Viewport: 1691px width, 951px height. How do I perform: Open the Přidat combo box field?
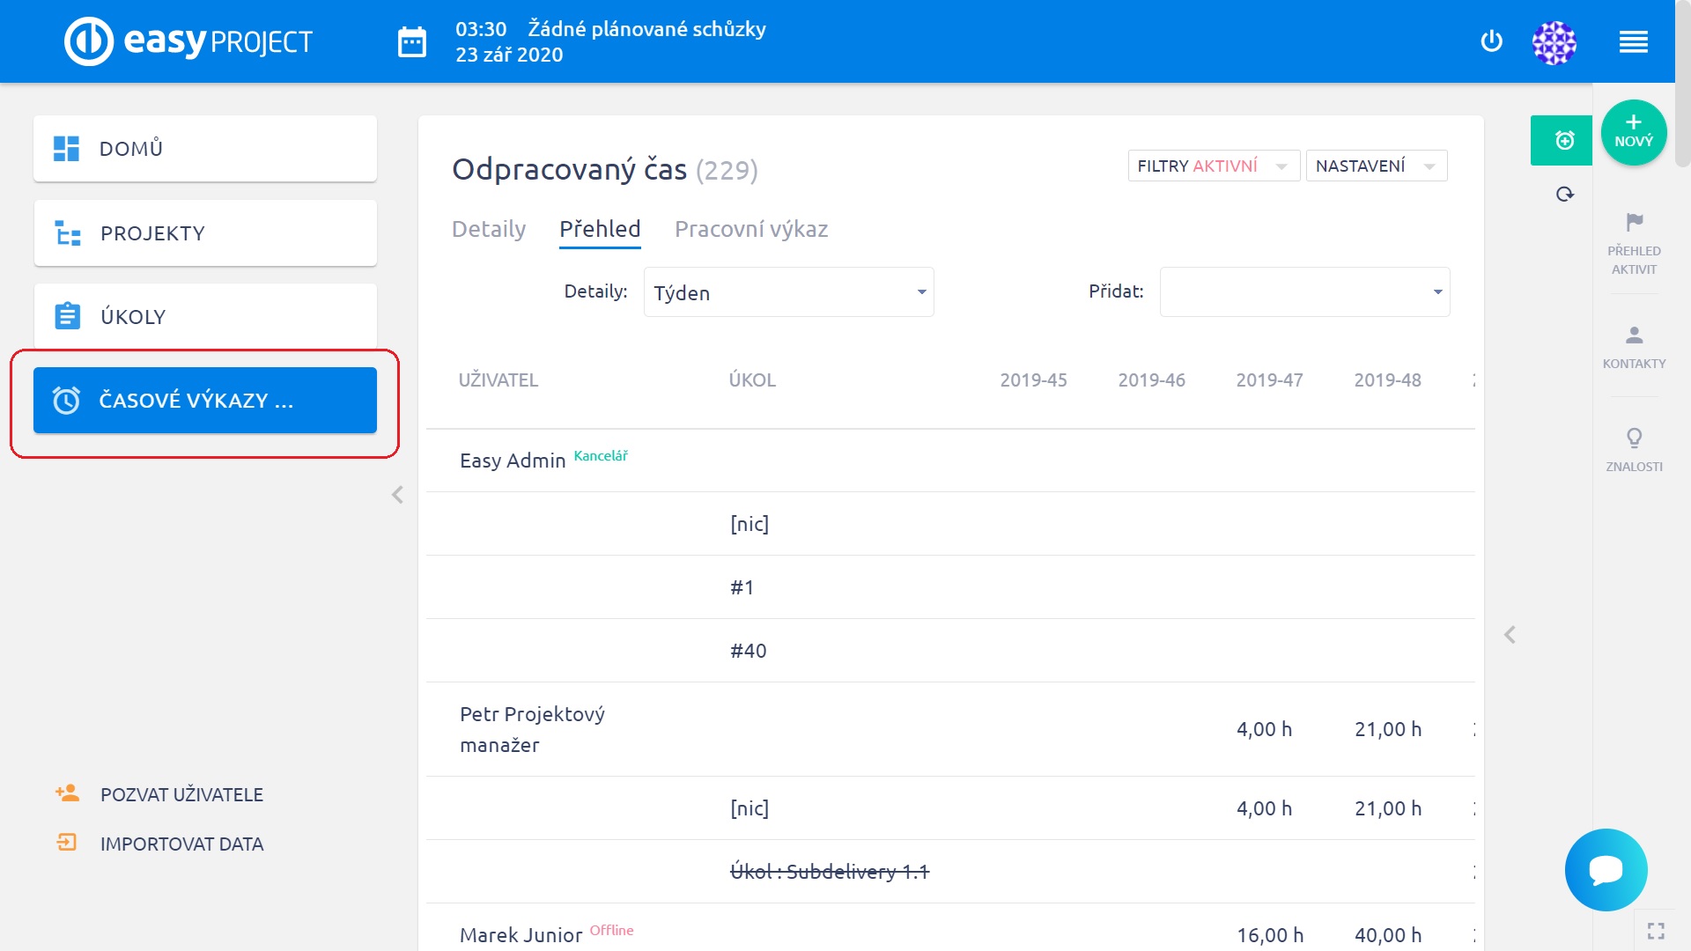(x=1304, y=292)
